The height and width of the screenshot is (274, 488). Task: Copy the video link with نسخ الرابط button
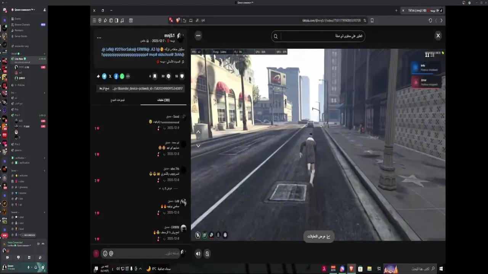104,88
